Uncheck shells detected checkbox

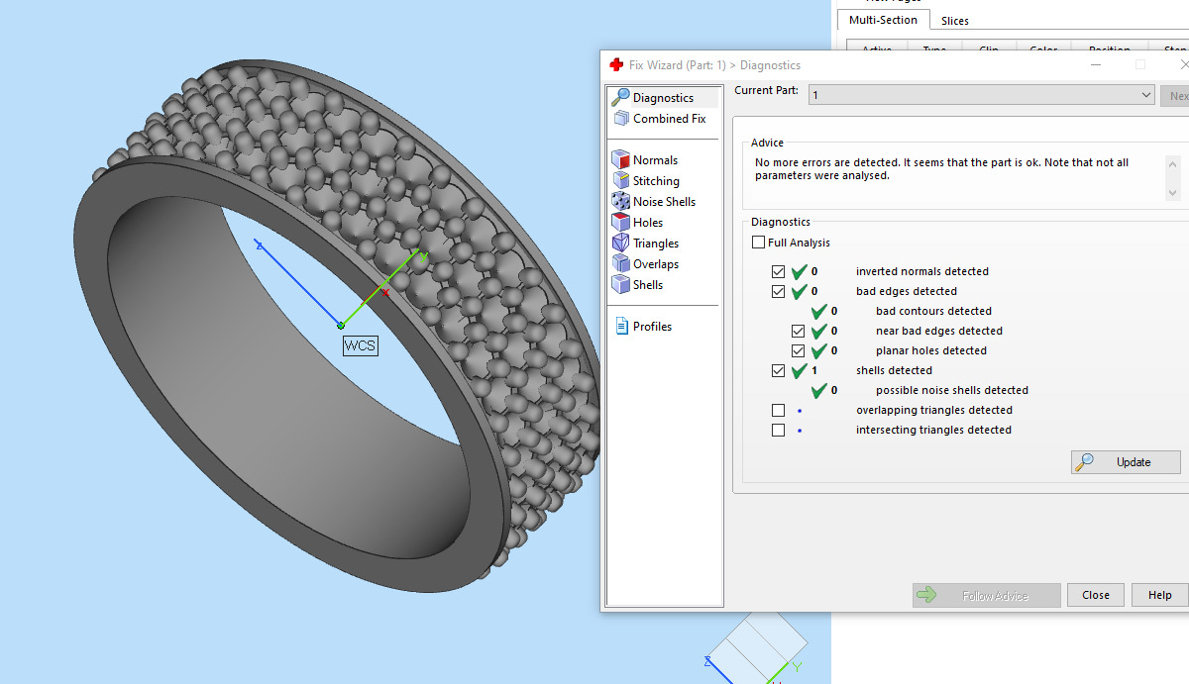coord(778,370)
